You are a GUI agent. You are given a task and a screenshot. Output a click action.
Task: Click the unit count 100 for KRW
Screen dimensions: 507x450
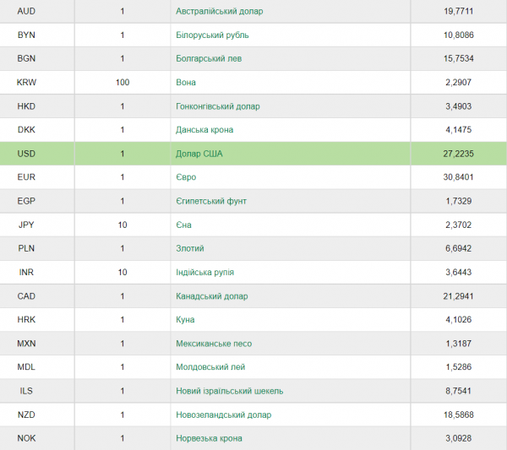[123, 83]
